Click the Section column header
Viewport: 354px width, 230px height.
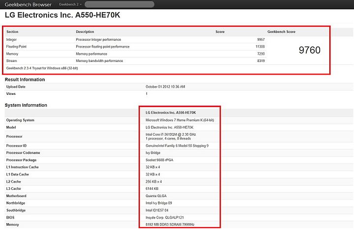12,32
